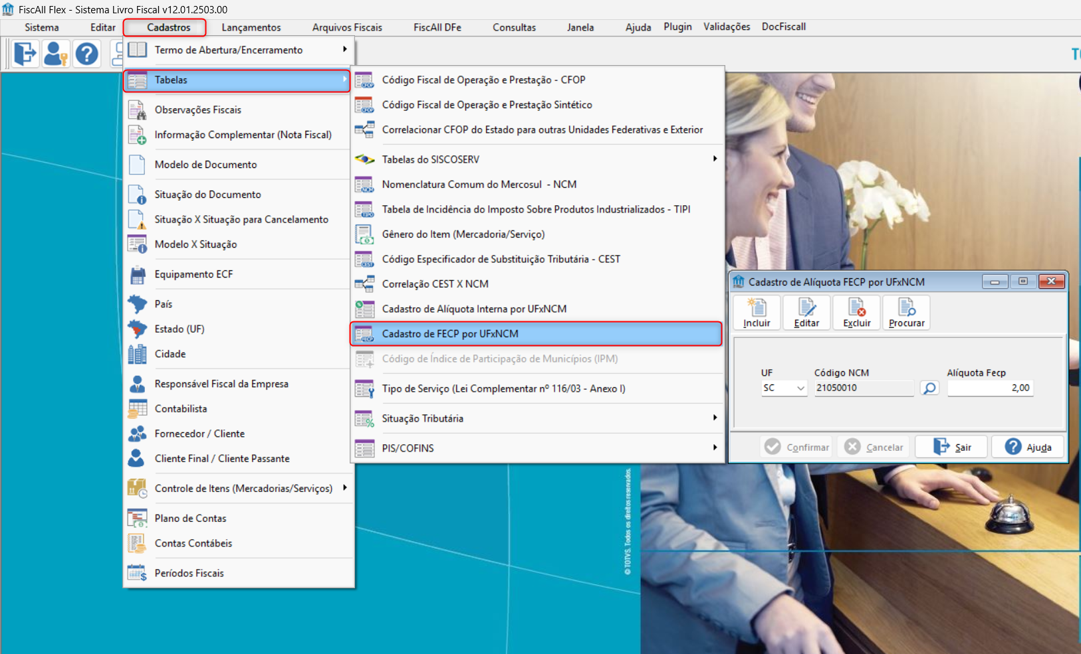This screenshot has width=1081, height=654.
Task: Open the Plugin menu
Action: click(x=677, y=27)
